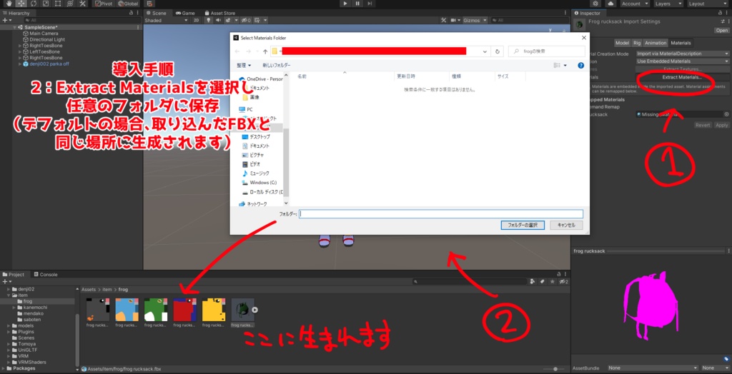
Task: Toggle hidden objects visibility counter
Action: (x=247, y=21)
